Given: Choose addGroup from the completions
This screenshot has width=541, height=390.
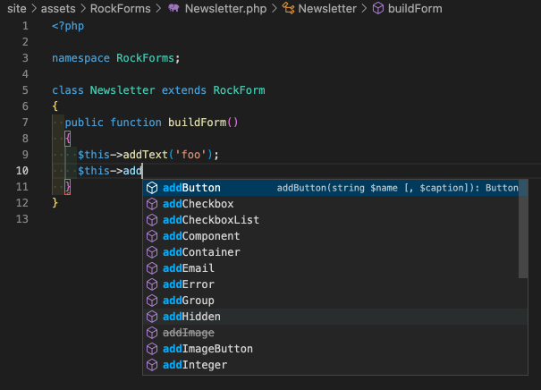Looking at the screenshot, I should (x=189, y=301).
